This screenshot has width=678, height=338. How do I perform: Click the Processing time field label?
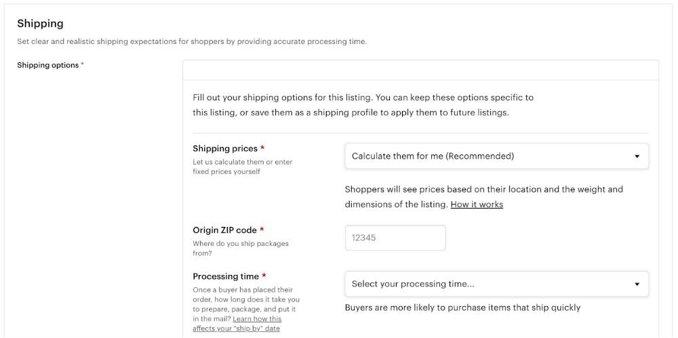tap(225, 276)
